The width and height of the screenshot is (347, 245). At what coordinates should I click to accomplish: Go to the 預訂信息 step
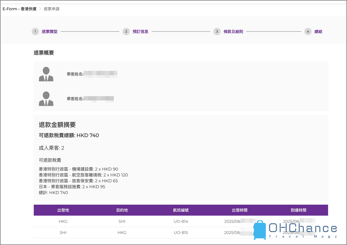pyautogui.click(x=140, y=32)
